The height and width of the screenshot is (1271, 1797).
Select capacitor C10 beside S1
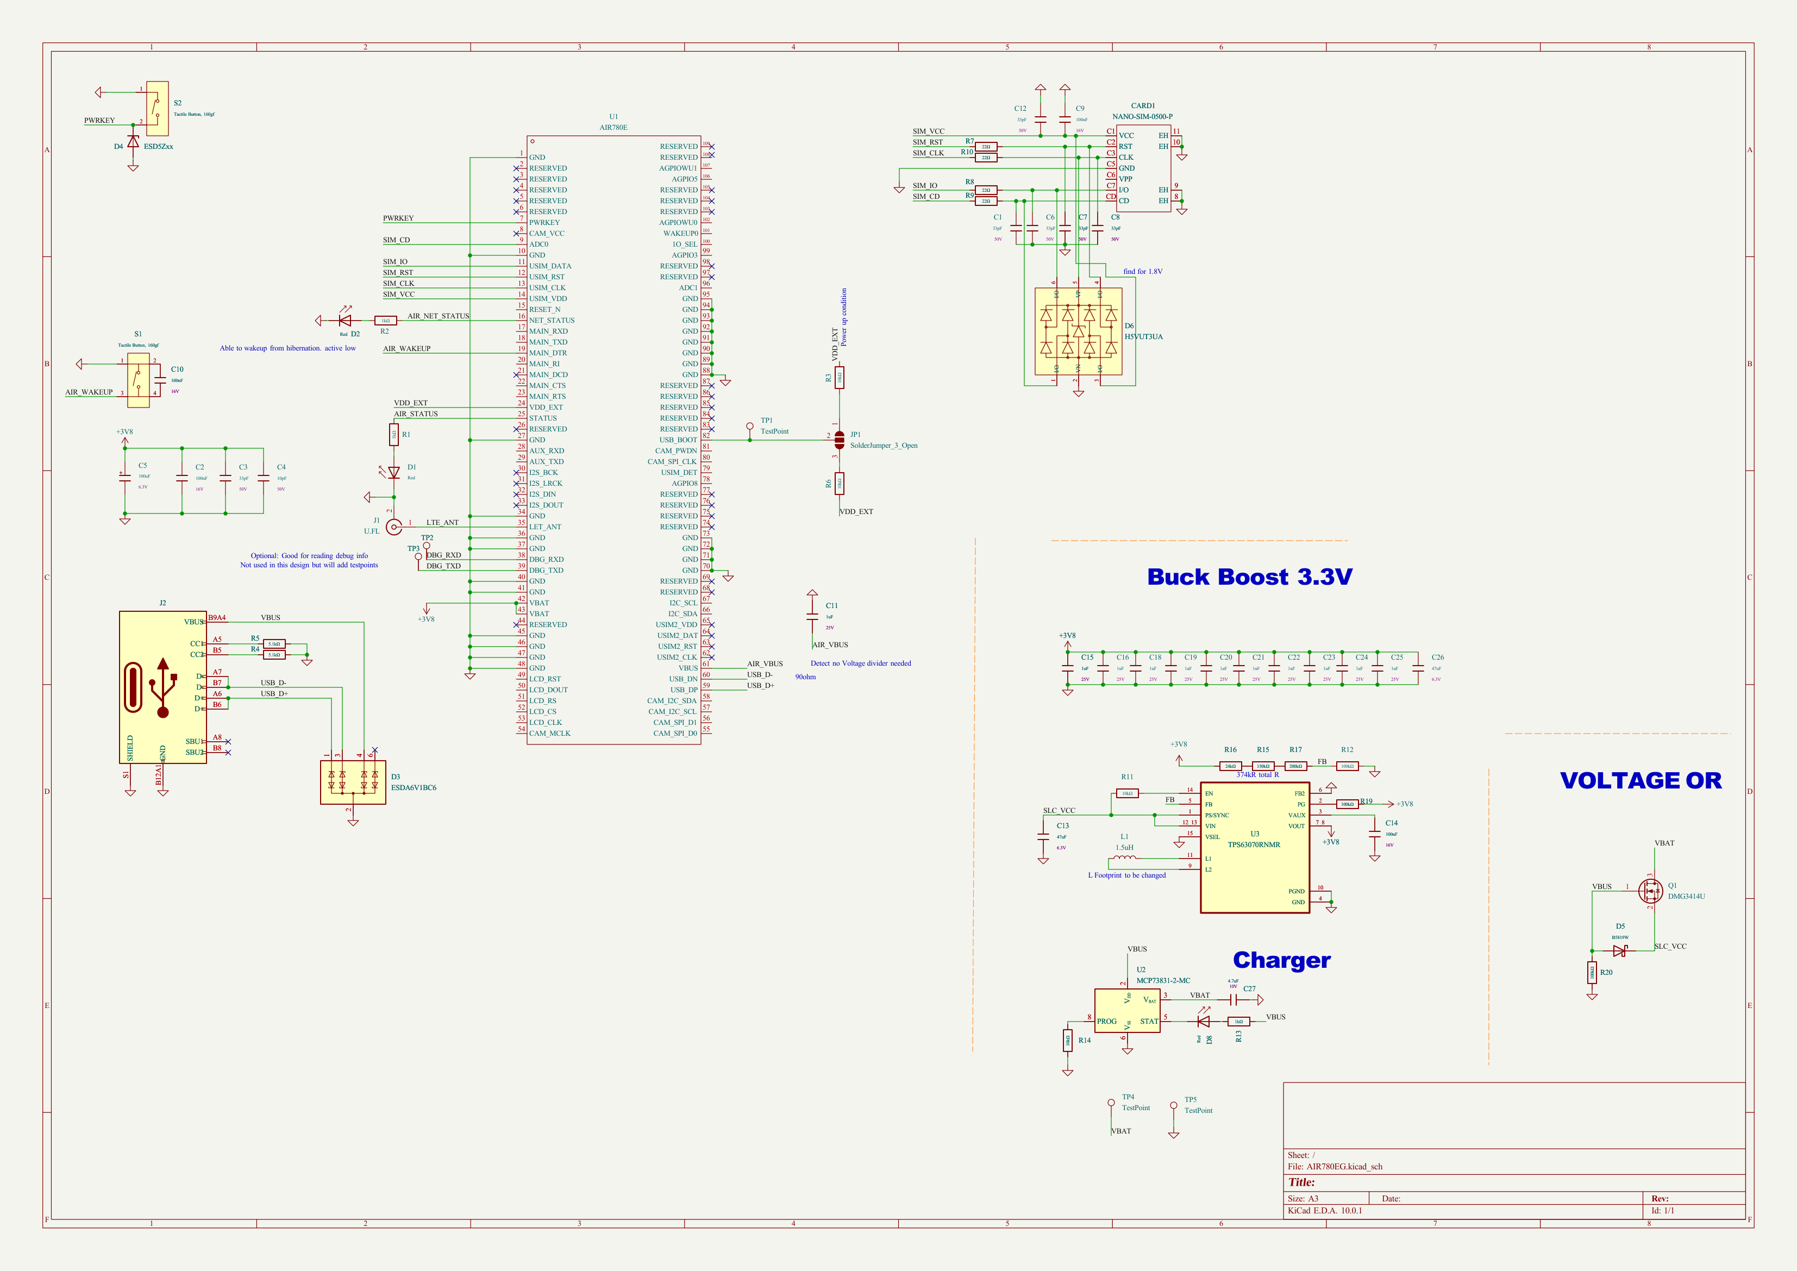(x=160, y=380)
